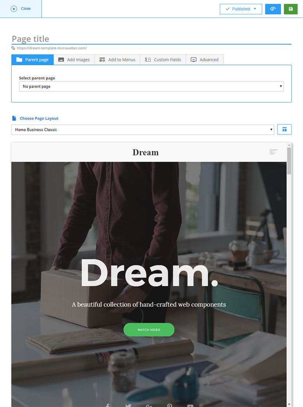Open the Select parent page dropdown
The image size is (303, 407).
click(151, 86)
